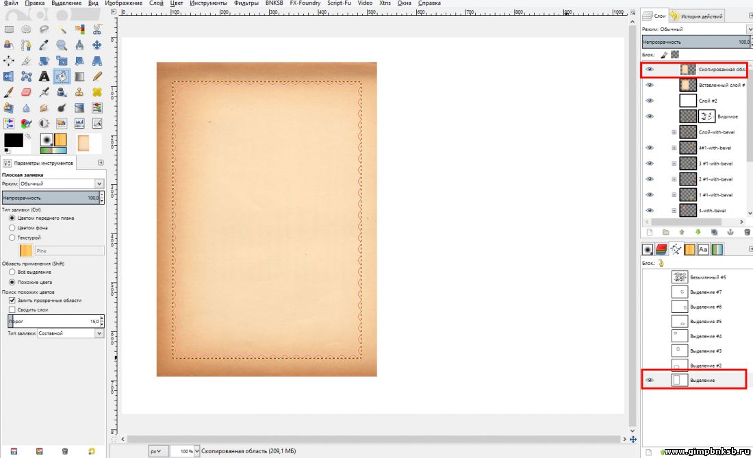
Task: Click the anchor layer icon in Layers panel
Action: 730,232
